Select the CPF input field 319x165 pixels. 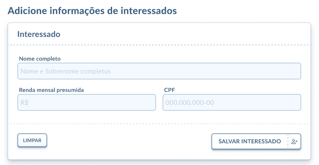[x=232, y=102]
